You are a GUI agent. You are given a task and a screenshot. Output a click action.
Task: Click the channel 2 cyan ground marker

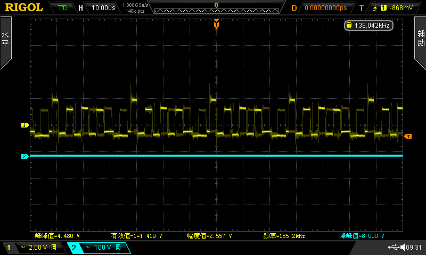click(25, 156)
